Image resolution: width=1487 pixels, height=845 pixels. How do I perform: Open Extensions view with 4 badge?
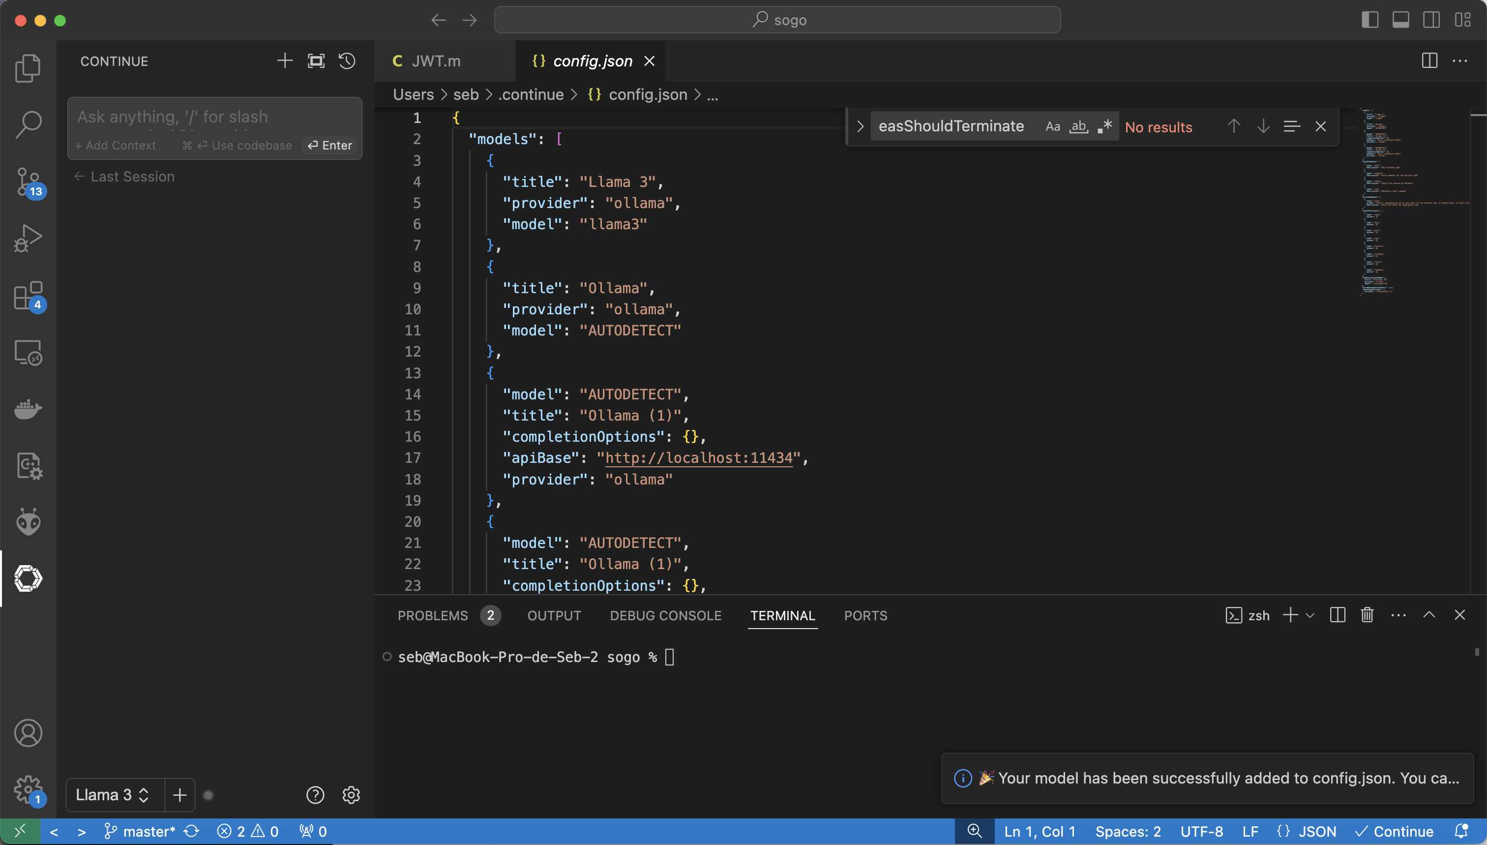pyautogui.click(x=28, y=296)
